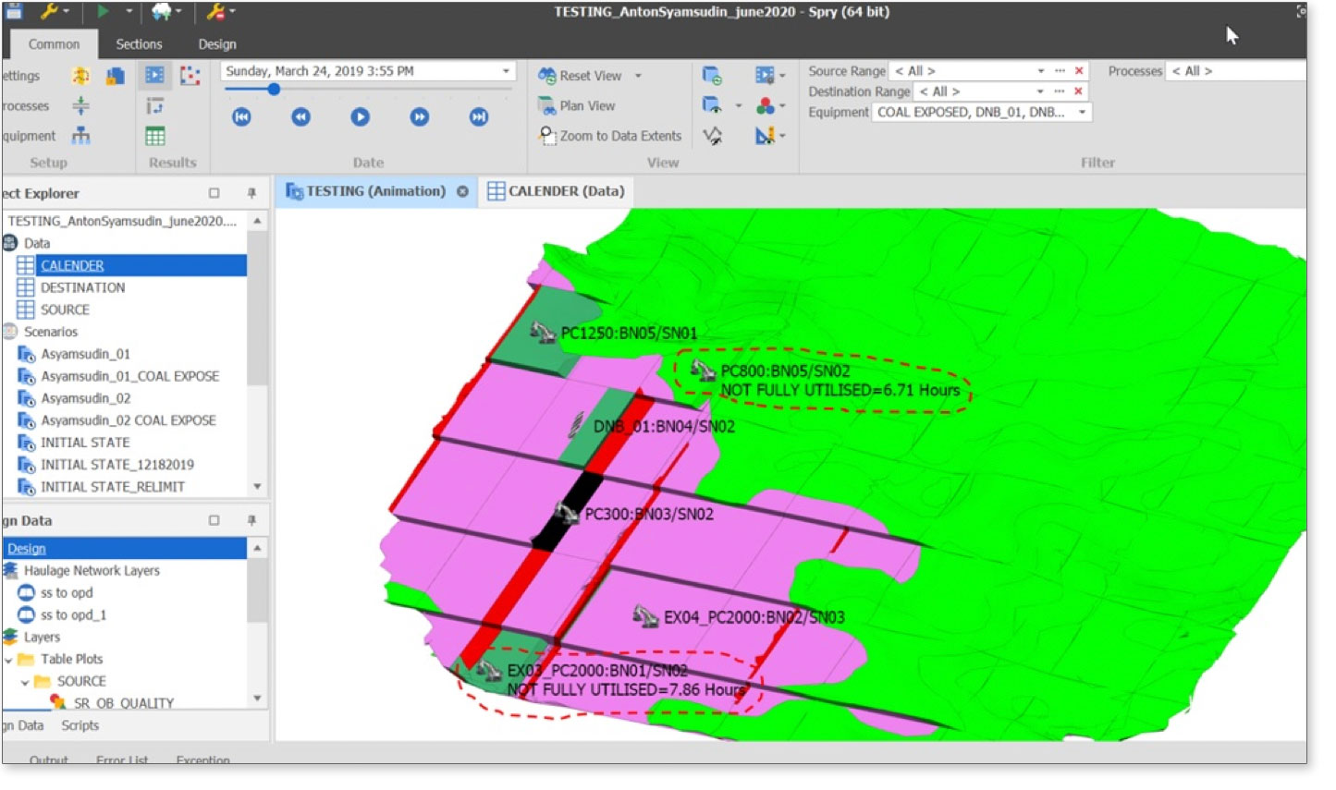Select DESTINATION table in Project Explorer

(x=82, y=287)
